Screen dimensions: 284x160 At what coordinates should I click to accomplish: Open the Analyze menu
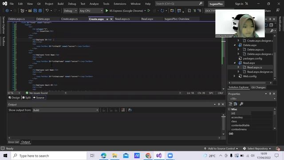94,4
